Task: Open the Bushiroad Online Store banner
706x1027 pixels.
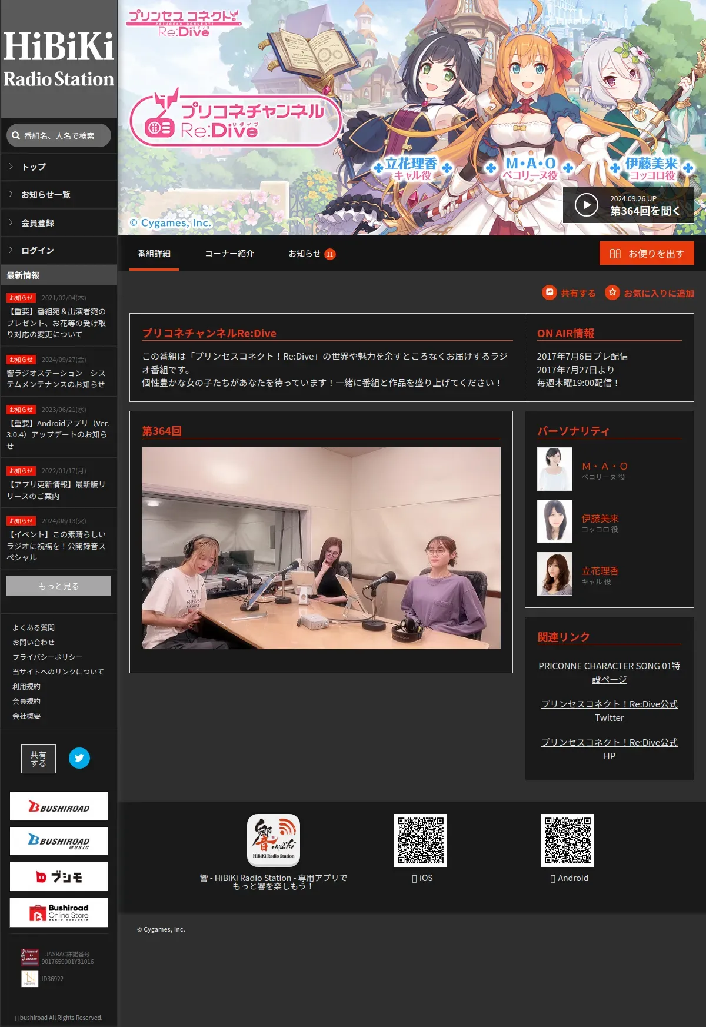Action: [x=59, y=912]
